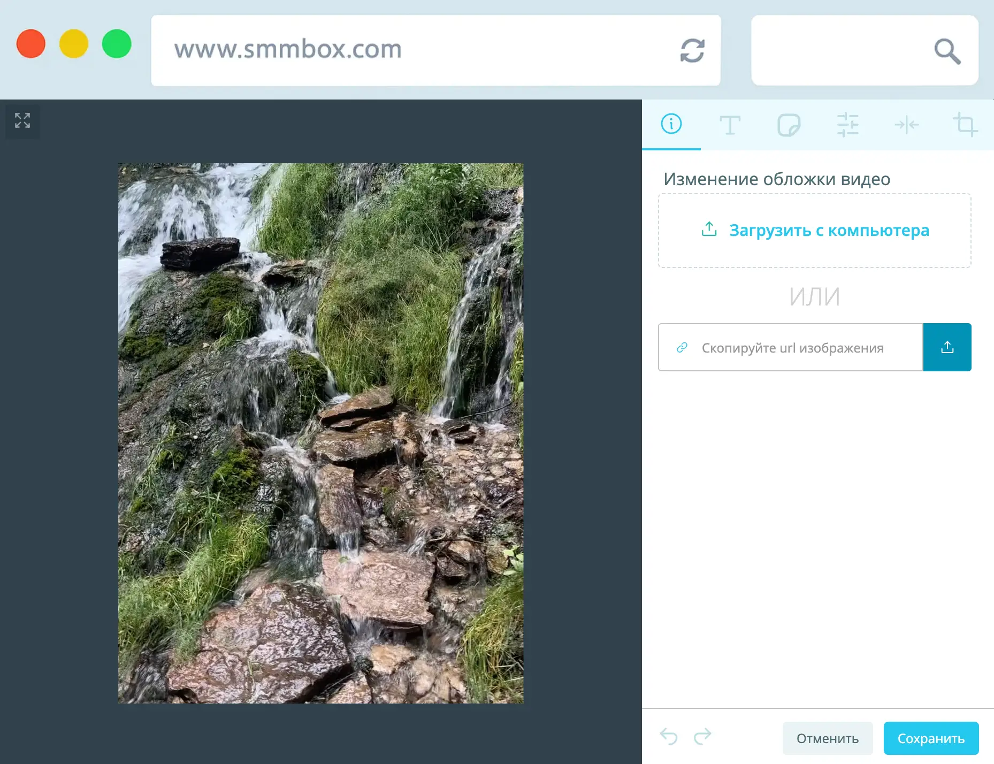
Task: Click the yellow traffic light button
Action: [x=74, y=44]
